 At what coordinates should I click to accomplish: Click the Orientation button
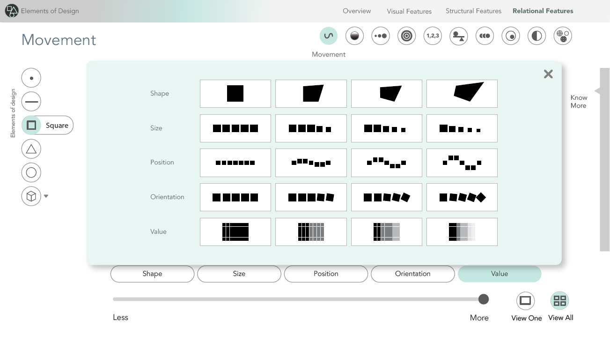[x=412, y=274]
